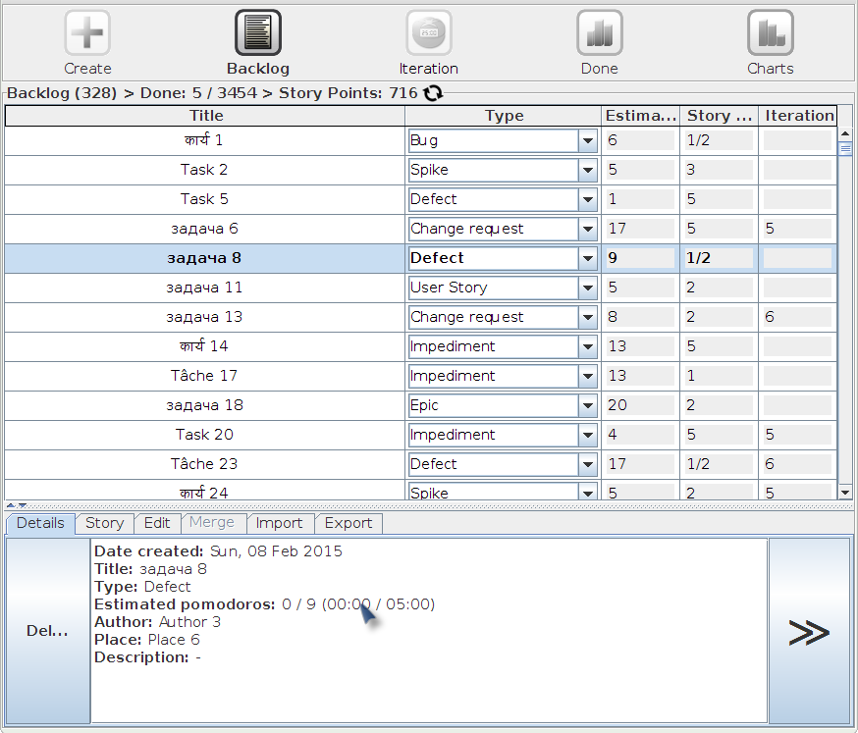Screen dimensions: 858x733
Task: Click Story Points field of Task 5
Action: click(x=719, y=199)
